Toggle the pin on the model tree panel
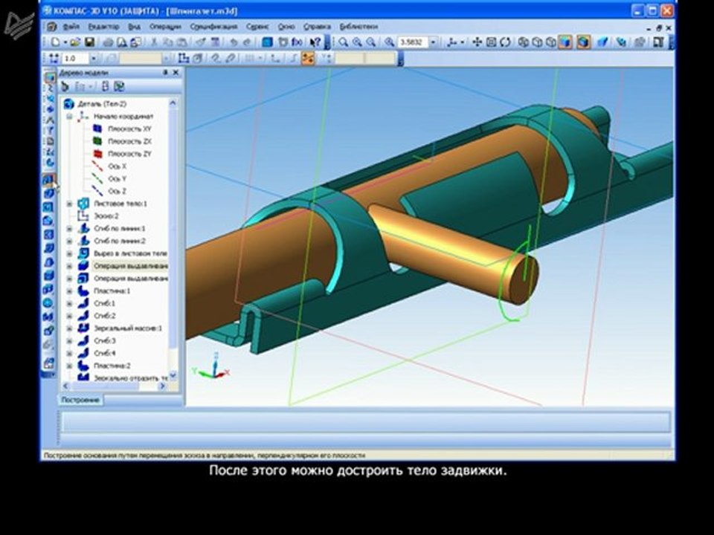Viewport: 714px width, 535px height. [165, 72]
